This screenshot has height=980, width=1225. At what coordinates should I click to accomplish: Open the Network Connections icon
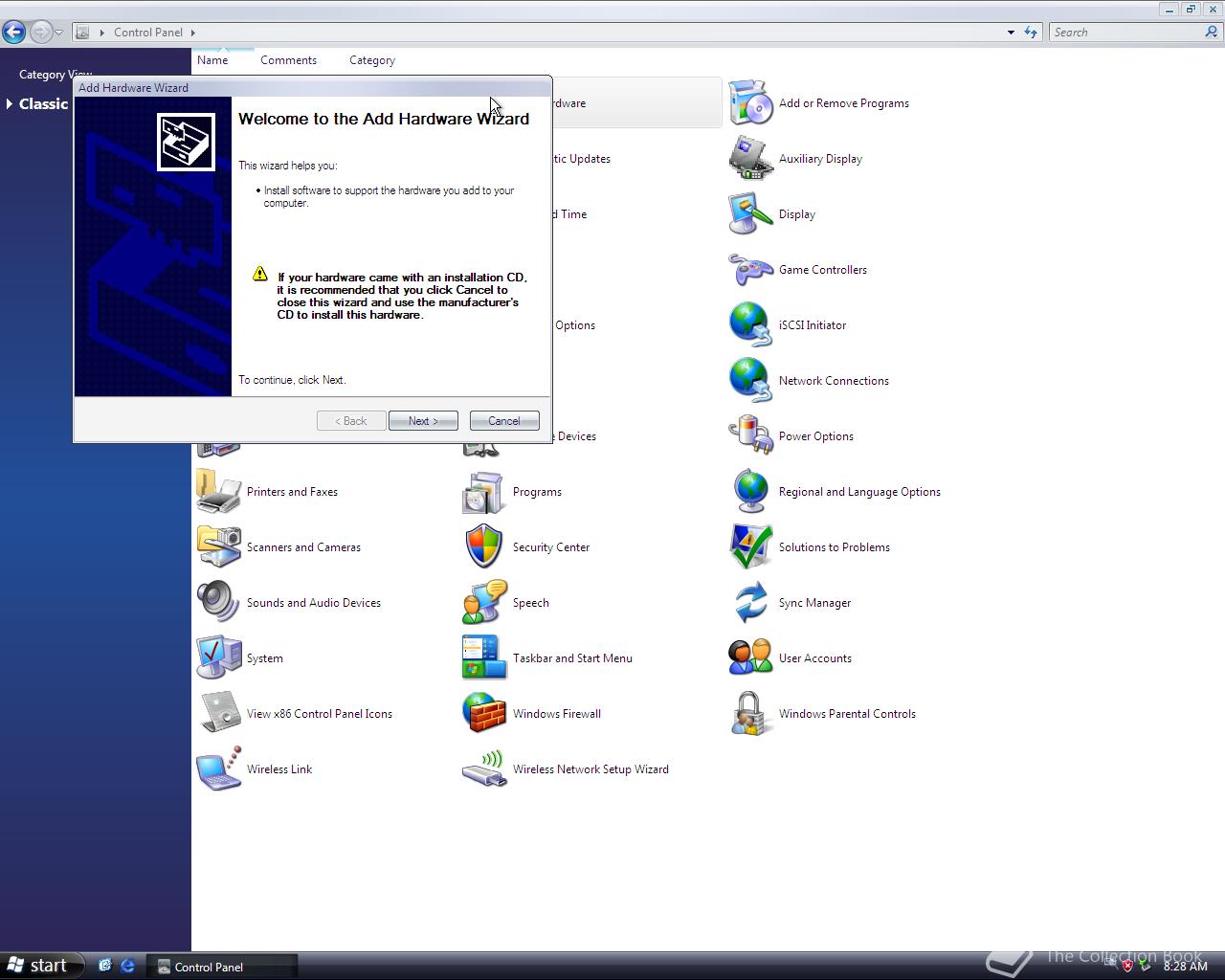coord(751,381)
